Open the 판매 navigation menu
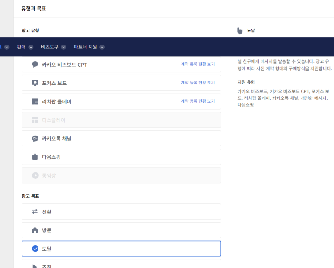 pos(21,47)
